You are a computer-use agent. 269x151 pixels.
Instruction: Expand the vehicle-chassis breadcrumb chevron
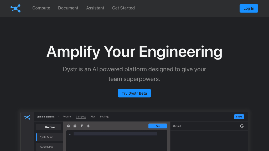58,117
